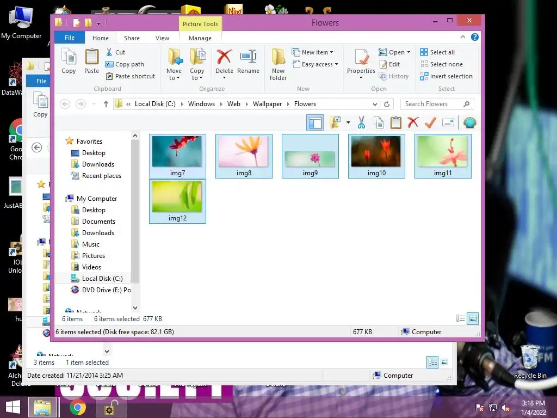The width and height of the screenshot is (557, 418).
Task: Click scissors cut icon in lower toolbar
Action: [x=361, y=122]
